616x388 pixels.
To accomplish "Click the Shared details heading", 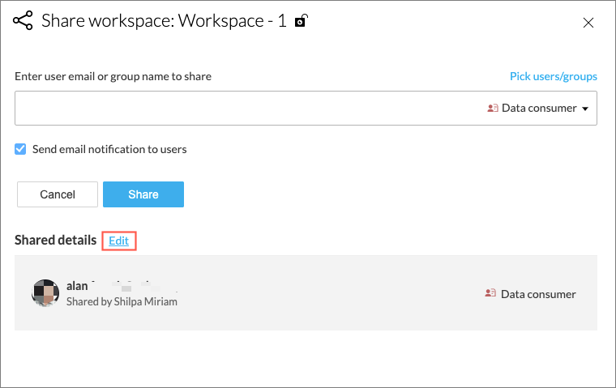I will click(x=55, y=241).
